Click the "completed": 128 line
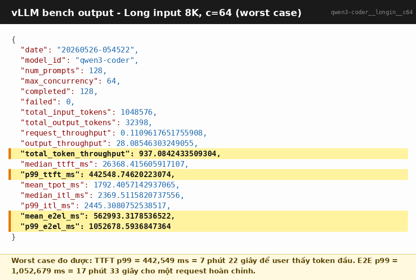 59,91
